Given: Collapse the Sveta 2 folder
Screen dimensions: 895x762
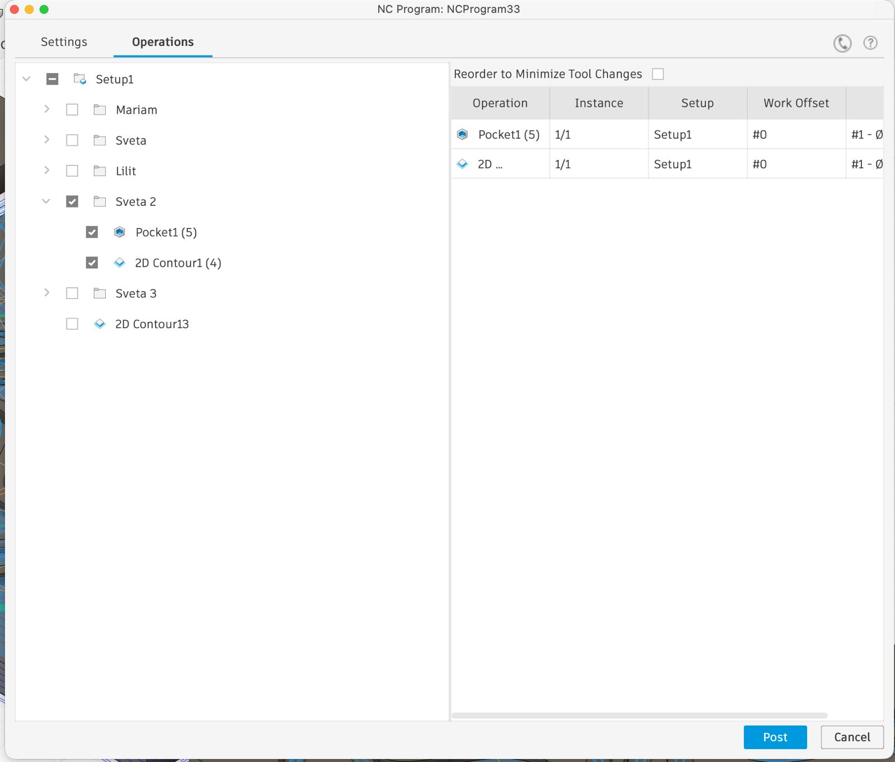Looking at the screenshot, I should pos(46,202).
